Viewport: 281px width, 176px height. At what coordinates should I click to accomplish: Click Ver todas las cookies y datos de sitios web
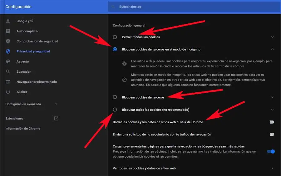(x=144, y=168)
